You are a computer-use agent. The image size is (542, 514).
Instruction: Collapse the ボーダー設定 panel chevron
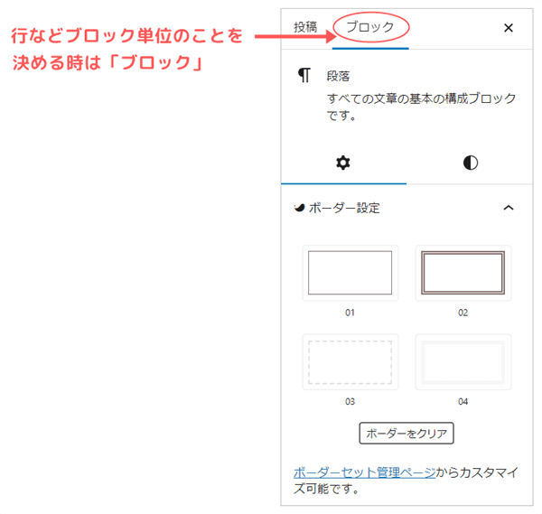point(508,208)
